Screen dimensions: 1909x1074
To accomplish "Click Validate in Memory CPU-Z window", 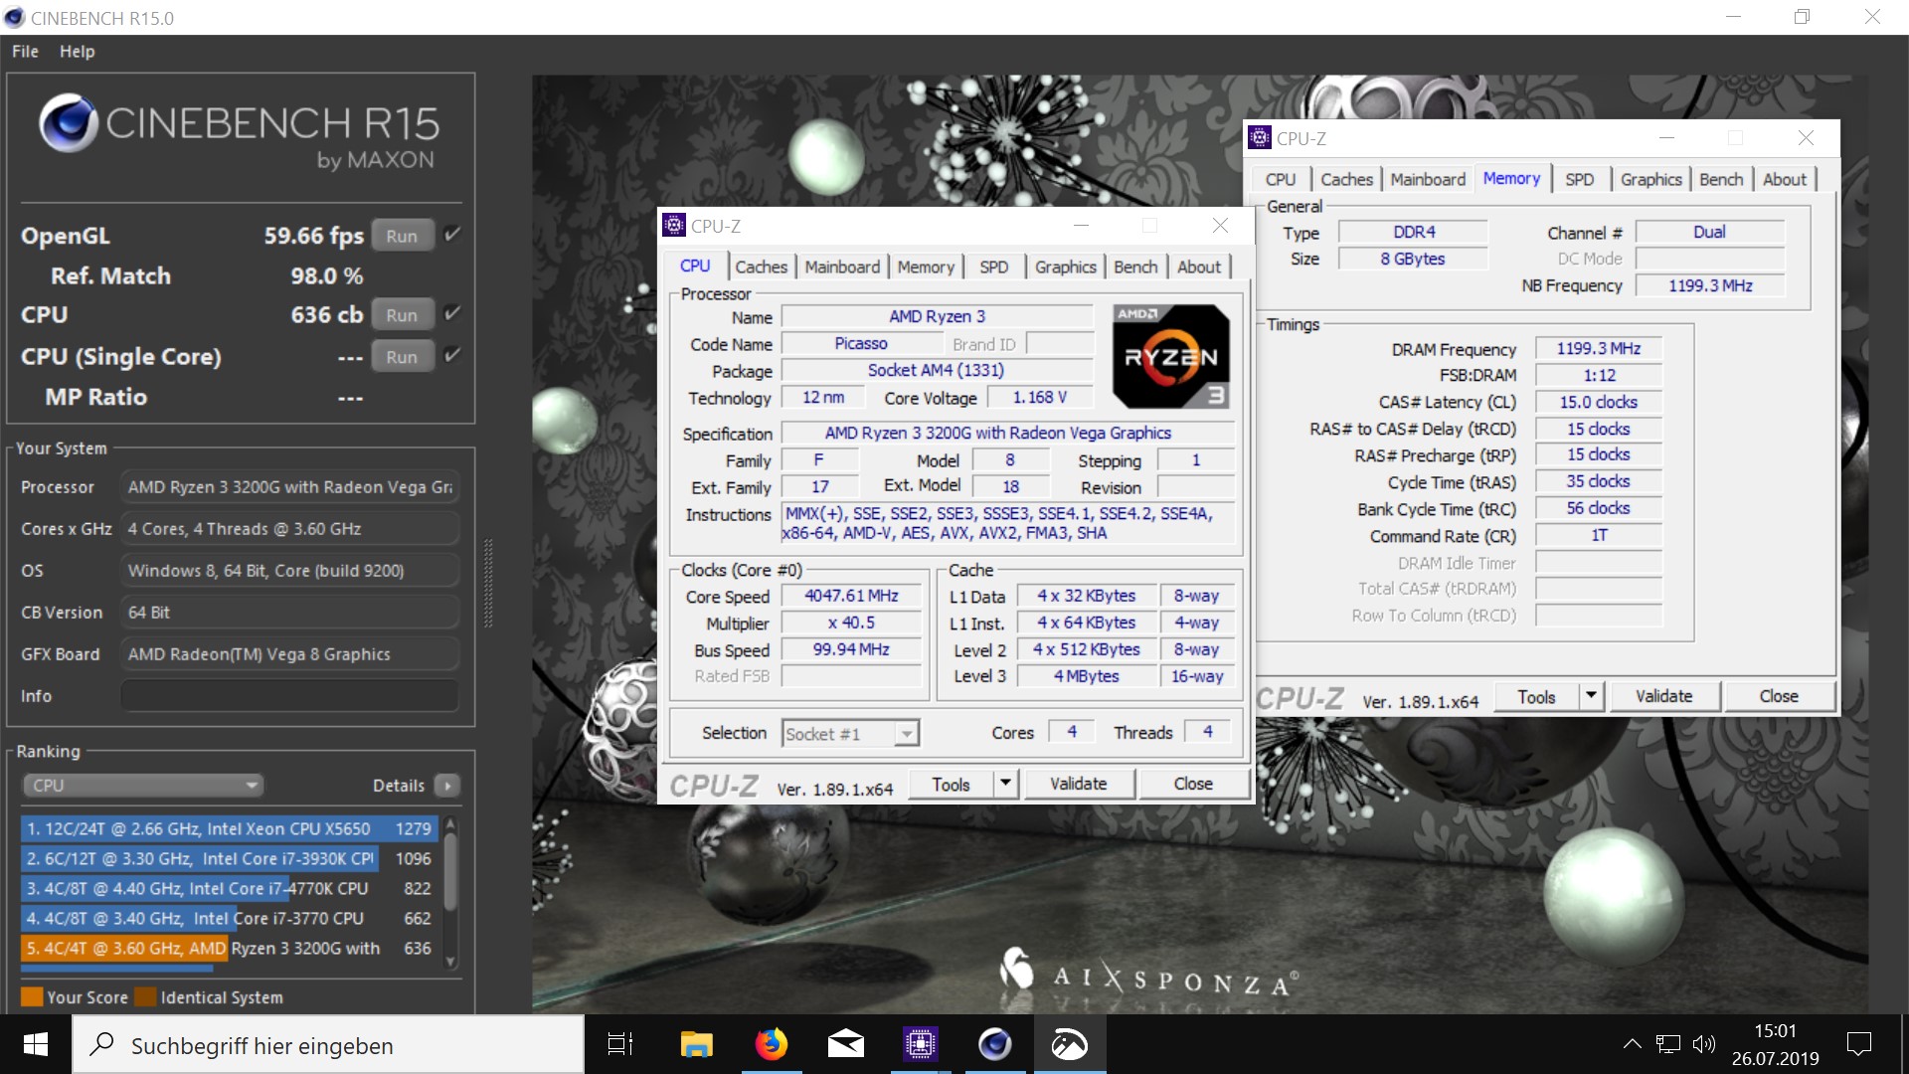I will (x=1664, y=697).
